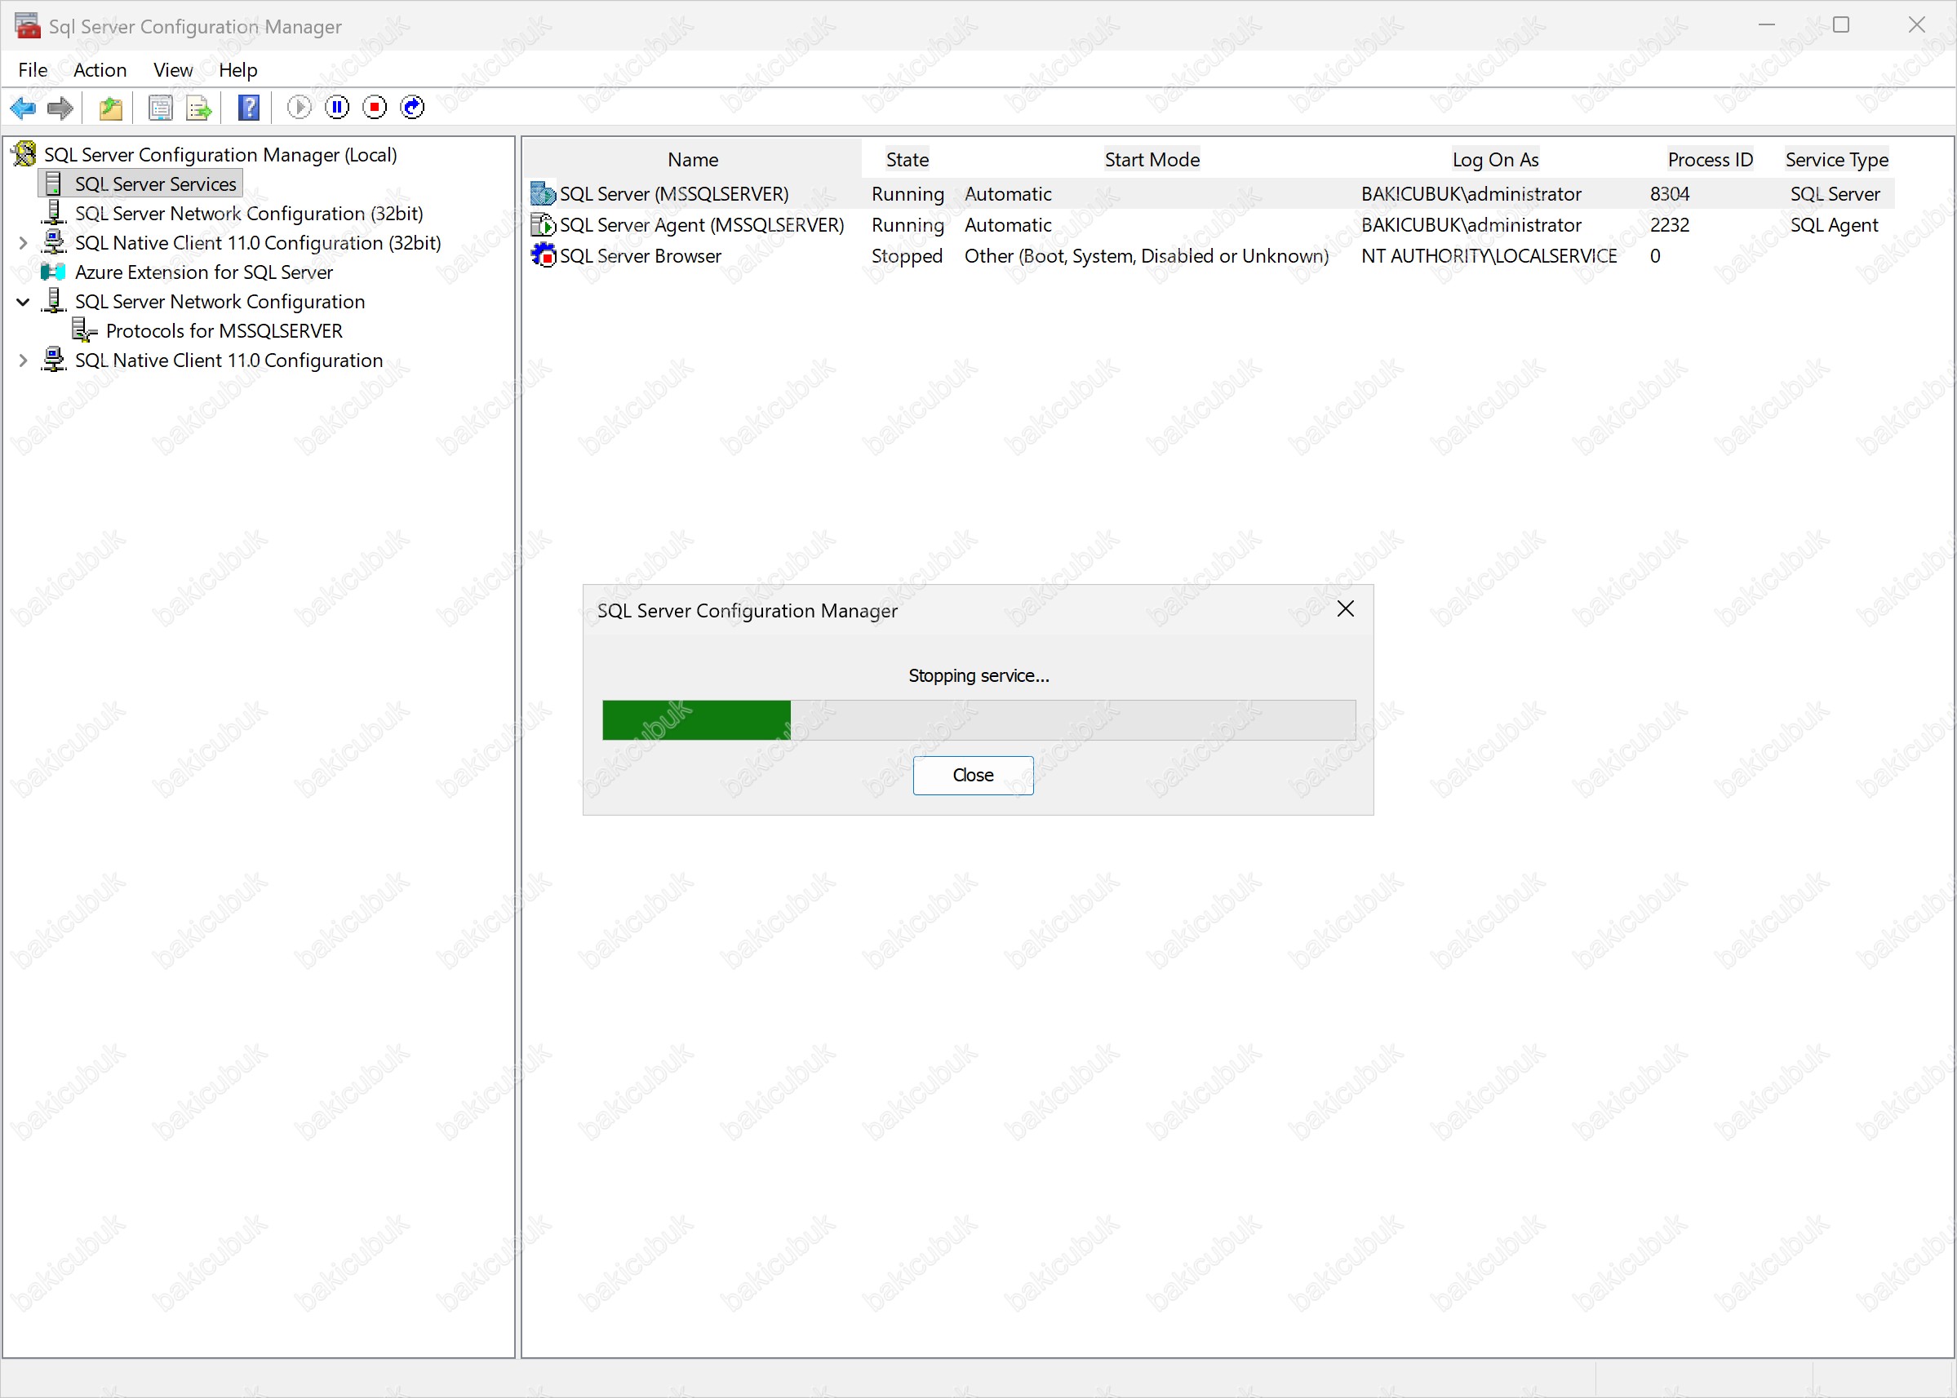Open the Action menu
Screen dimensions: 1957x1398
[x=100, y=69]
